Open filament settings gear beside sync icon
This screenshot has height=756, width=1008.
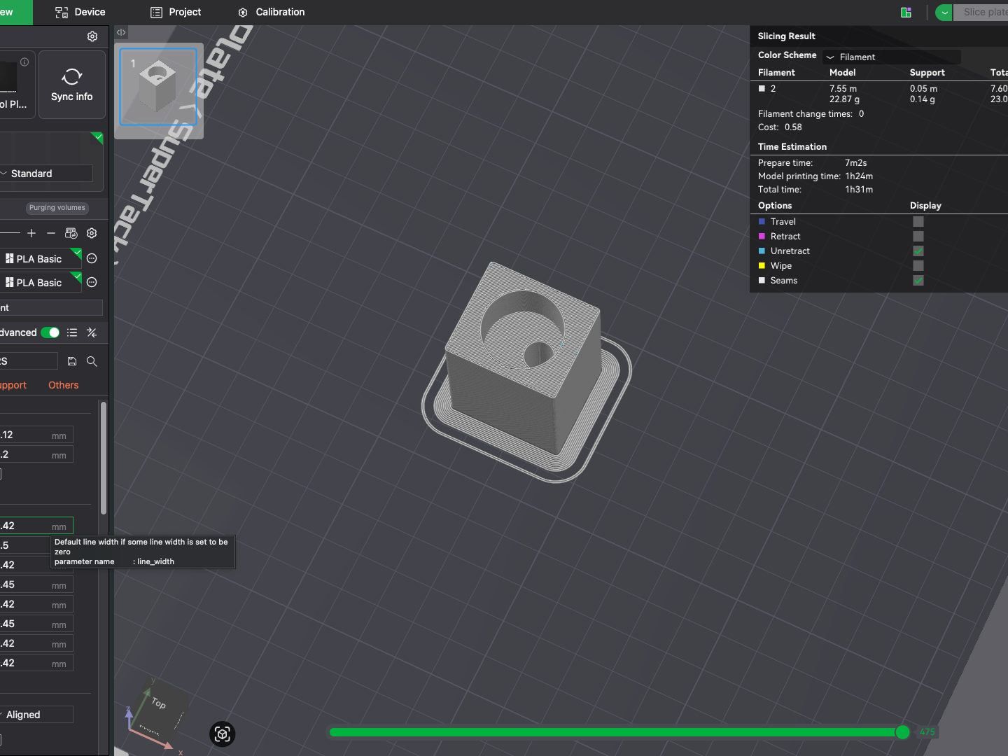92,233
